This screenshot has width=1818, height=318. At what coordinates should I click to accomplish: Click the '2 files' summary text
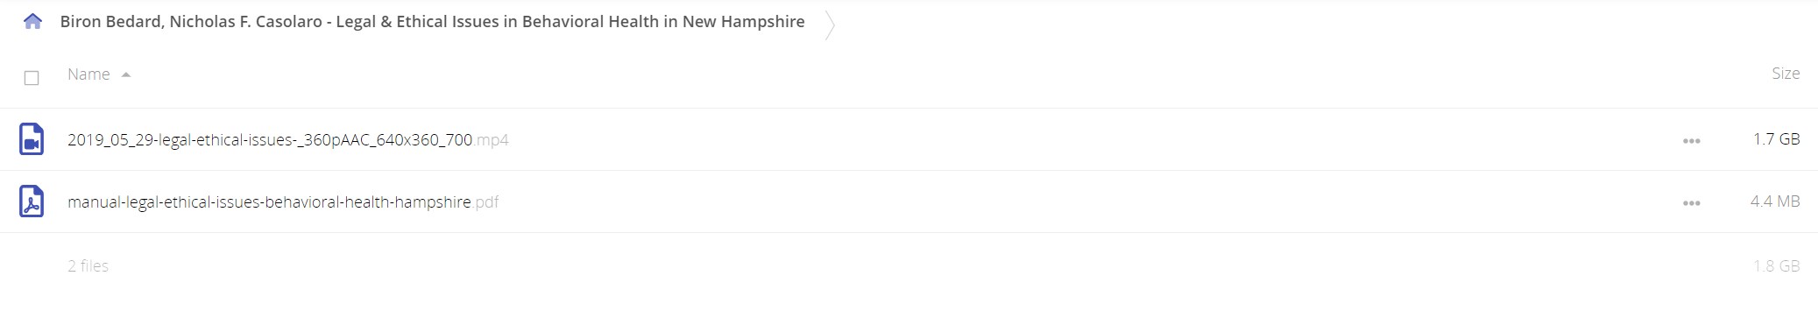tap(88, 265)
